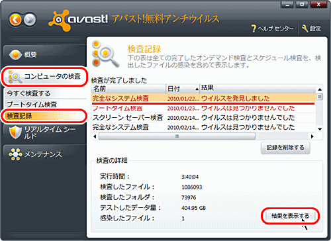Image resolution: width=331 pixels, height=241 pixels.
Task: Click the grey forward navigation arrow
Action: click(x=30, y=20)
